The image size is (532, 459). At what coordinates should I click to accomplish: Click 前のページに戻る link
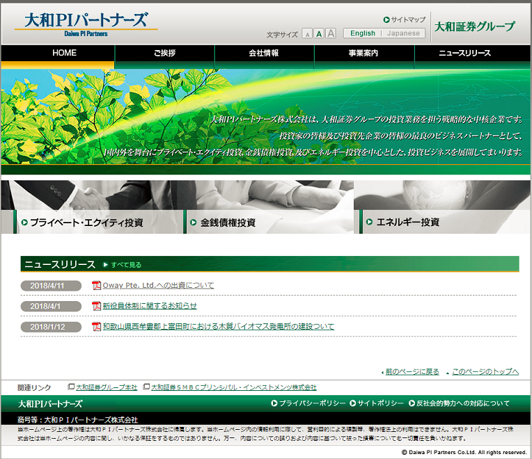412,372
